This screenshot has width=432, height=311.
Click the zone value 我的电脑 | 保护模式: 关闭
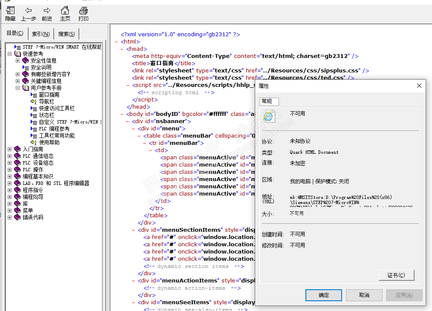tap(320, 181)
